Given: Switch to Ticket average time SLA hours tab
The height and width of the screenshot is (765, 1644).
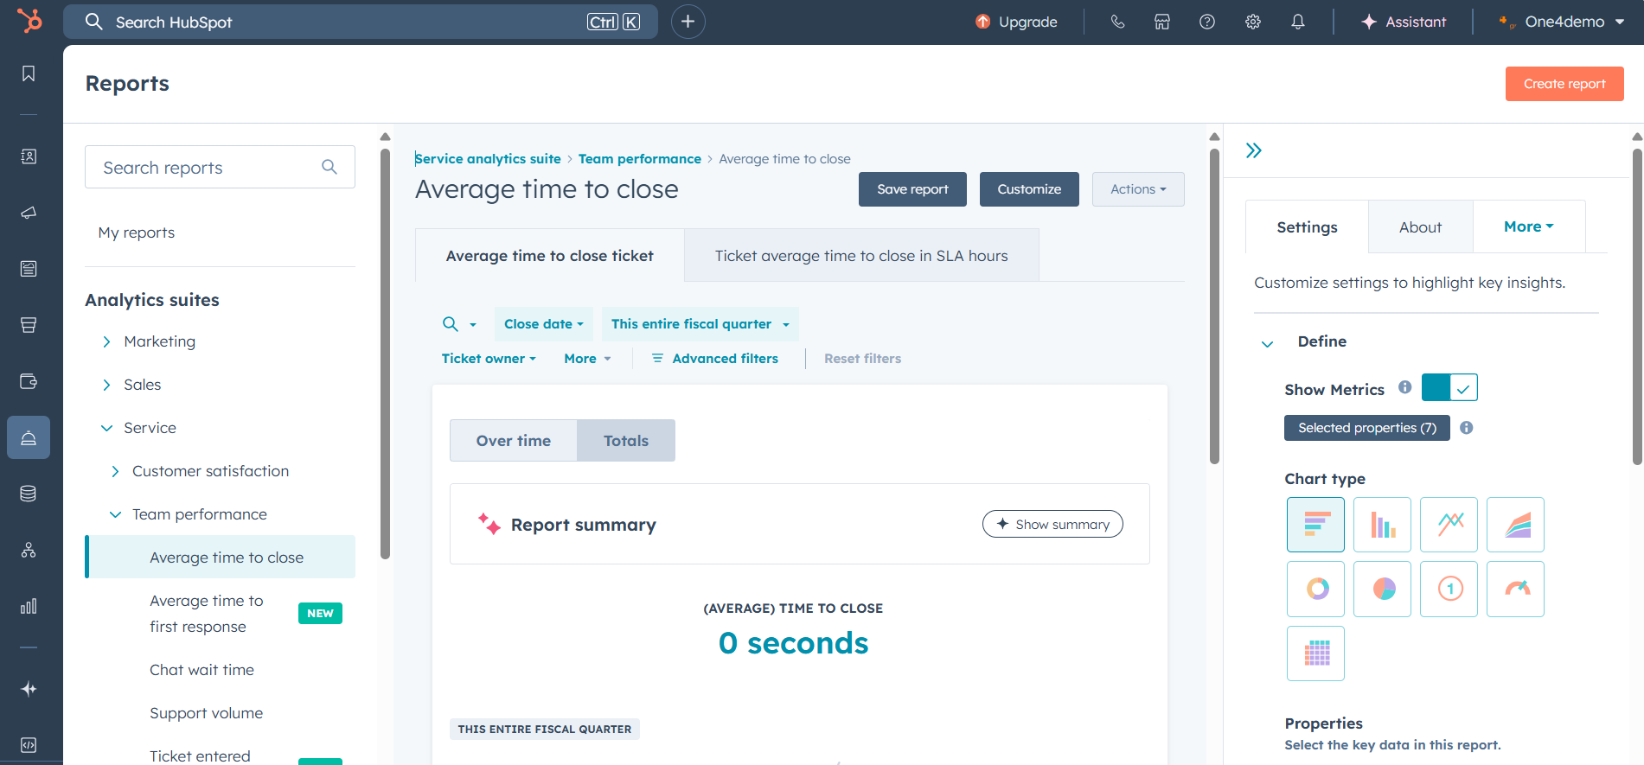Looking at the screenshot, I should pos(860,256).
